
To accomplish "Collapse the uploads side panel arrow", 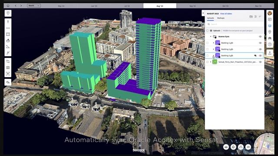I will pyautogui.click(x=203, y=13).
